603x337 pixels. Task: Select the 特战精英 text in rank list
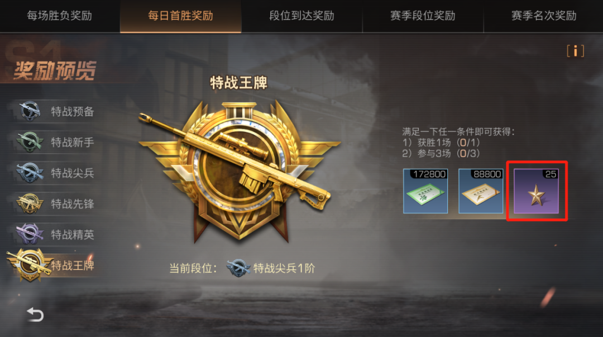click(72, 234)
